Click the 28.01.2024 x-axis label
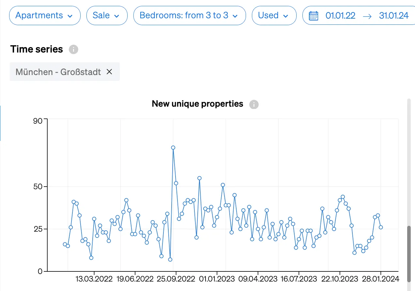The image size is (415, 291). click(x=380, y=279)
